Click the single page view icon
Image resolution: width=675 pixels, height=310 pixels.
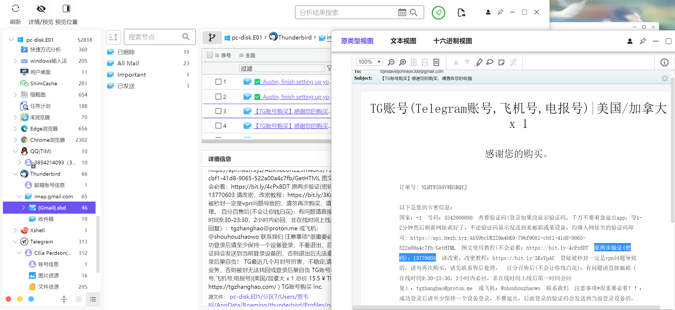(x=436, y=62)
